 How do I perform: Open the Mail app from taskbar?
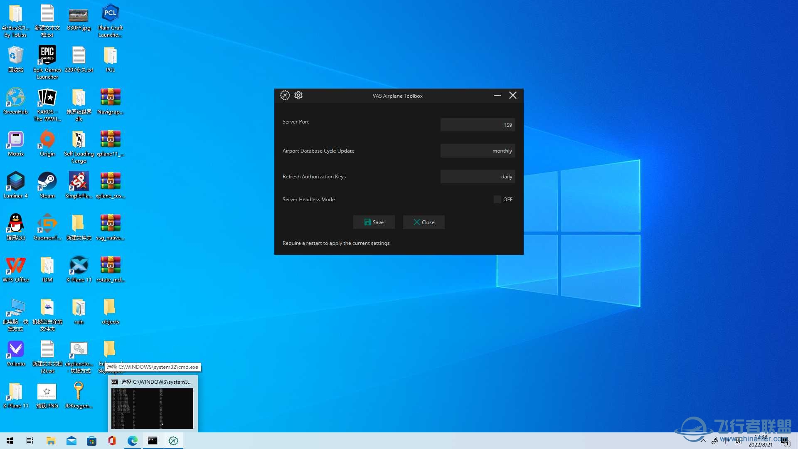point(71,441)
